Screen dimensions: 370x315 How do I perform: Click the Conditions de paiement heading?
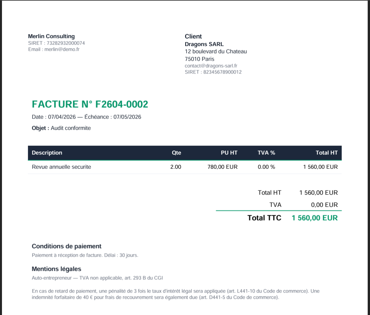(x=67, y=246)
